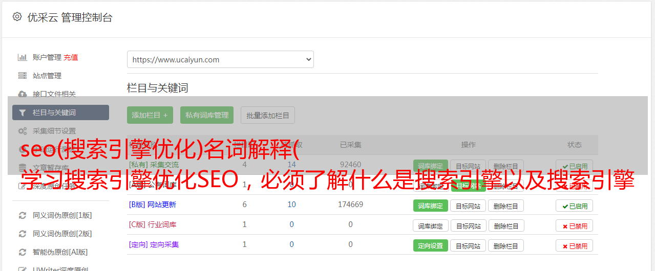This screenshot has height=271, width=655.
Task: Open 智能伪原创[AI版] sidebar entry
Action: [60, 252]
